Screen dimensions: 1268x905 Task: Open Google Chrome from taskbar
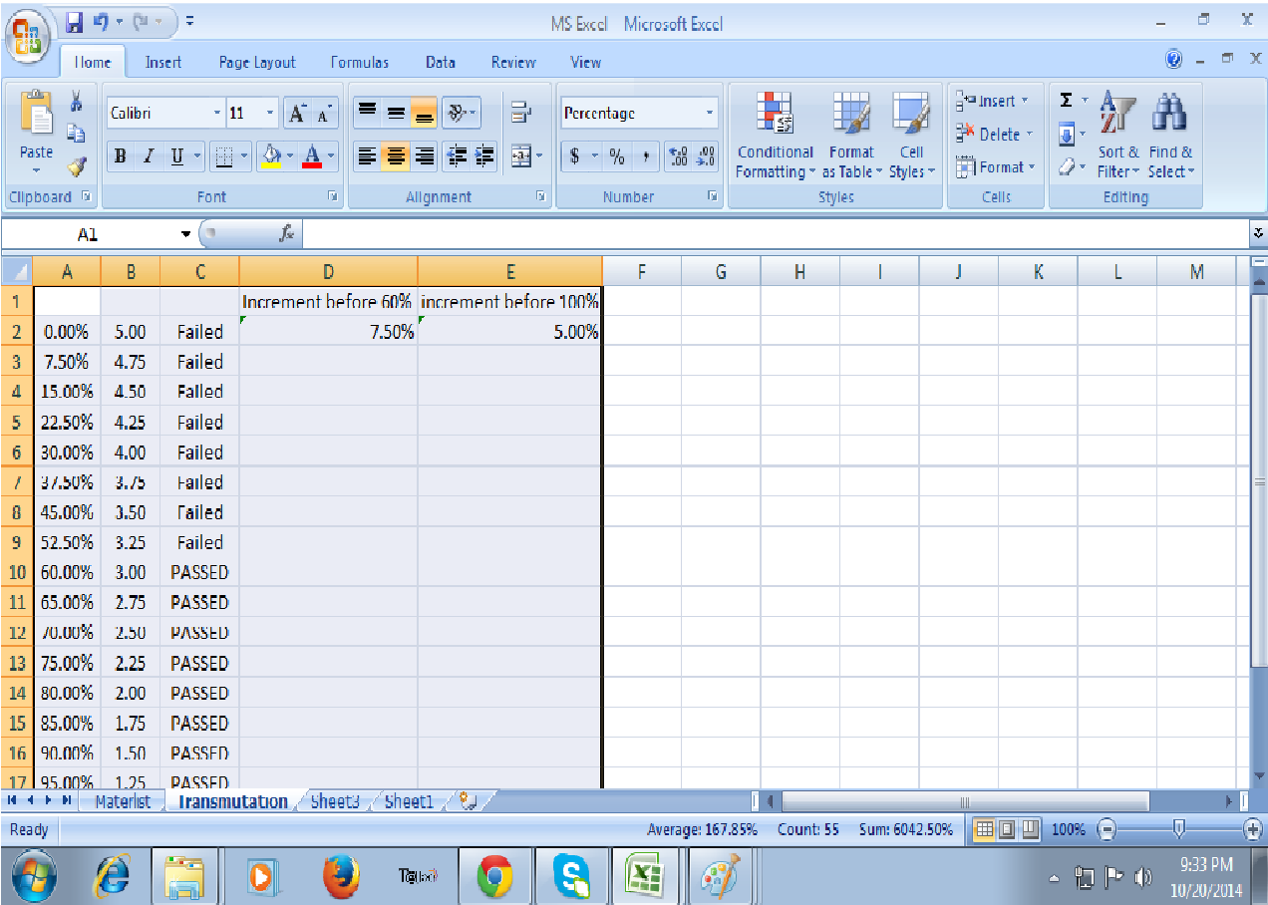click(x=495, y=877)
